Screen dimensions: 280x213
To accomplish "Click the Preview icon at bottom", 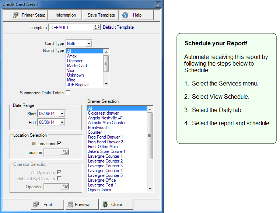I will click(x=70, y=205).
